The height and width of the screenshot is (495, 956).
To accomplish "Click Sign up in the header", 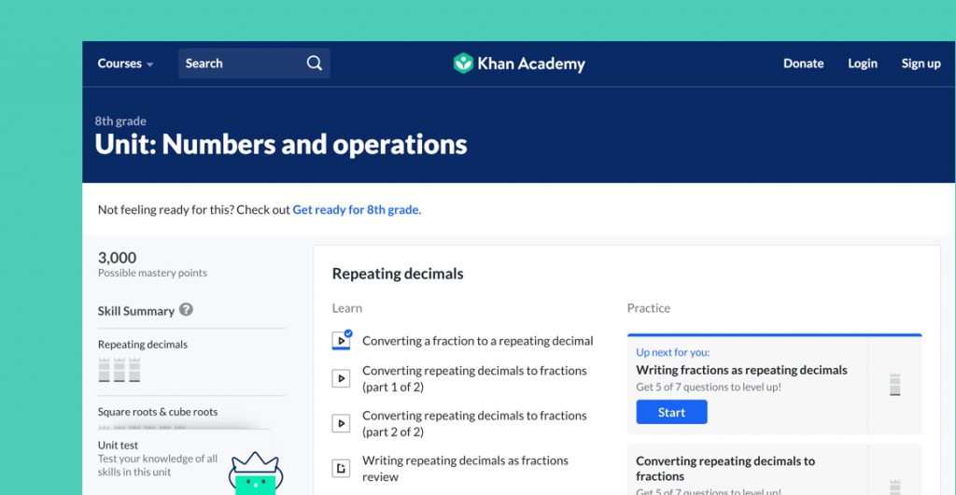I will point(921,64).
